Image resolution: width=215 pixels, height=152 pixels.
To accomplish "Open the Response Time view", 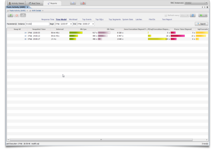I will click(x=48, y=20).
